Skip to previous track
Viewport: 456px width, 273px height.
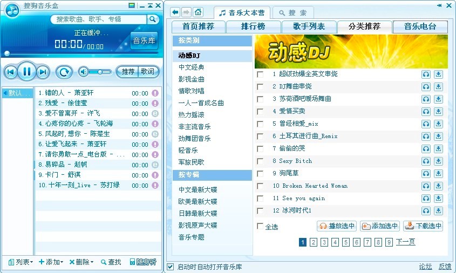coord(10,72)
